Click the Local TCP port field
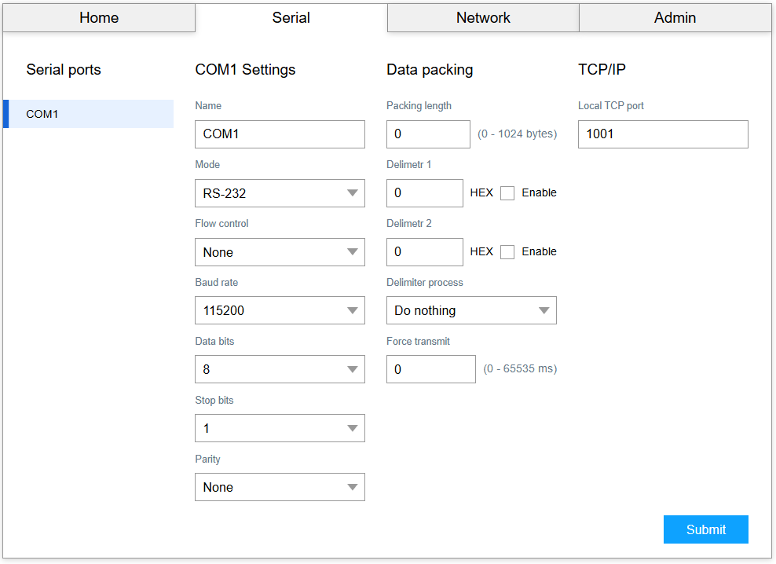The height and width of the screenshot is (564, 776). [663, 134]
